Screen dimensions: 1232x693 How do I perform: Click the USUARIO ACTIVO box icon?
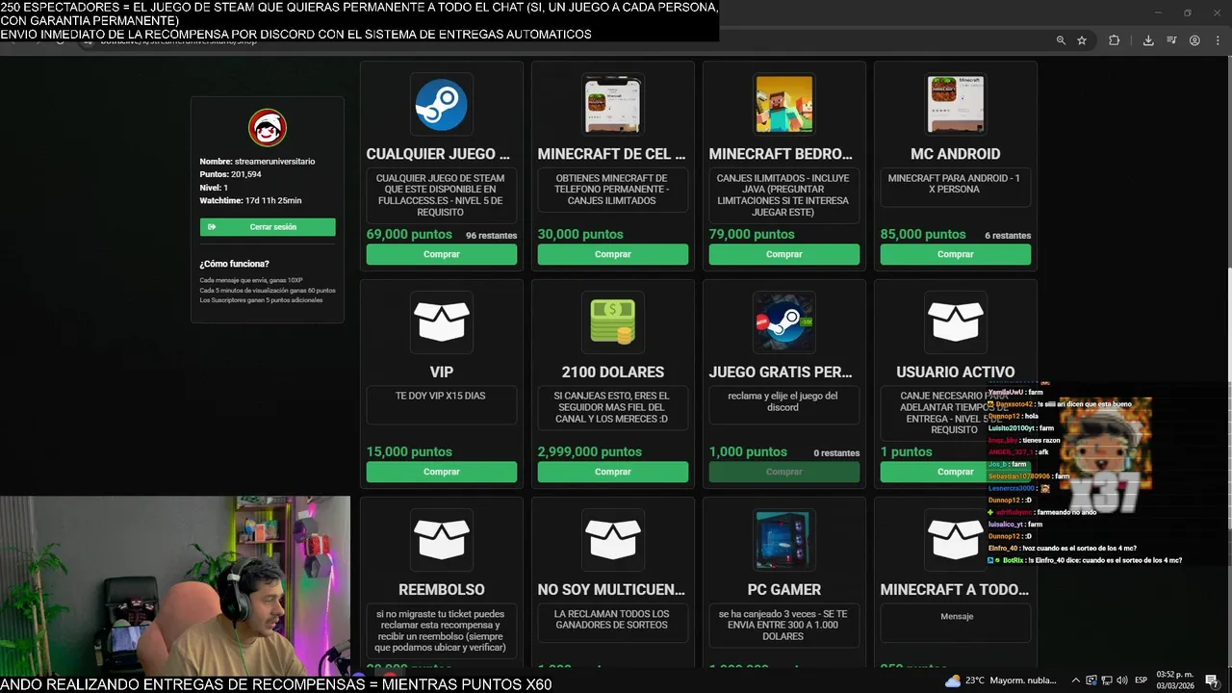[x=955, y=321]
